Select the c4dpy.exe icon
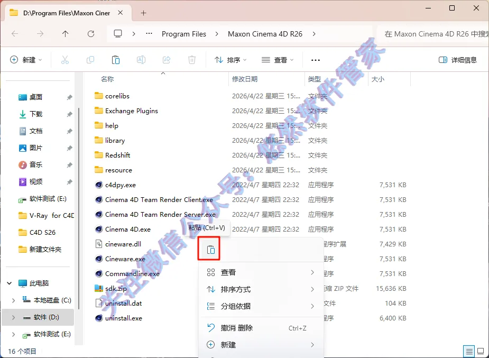Image resolution: width=489 pixels, height=358 pixels. [x=99, y=185]
